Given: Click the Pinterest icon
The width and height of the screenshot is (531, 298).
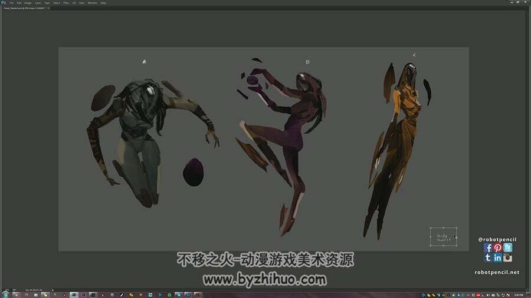Looking at the screenshot, I should tap(497, 248).
